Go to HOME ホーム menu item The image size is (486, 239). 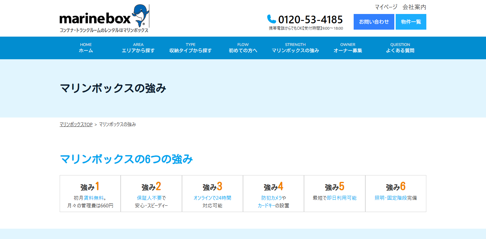click(86, 48)
